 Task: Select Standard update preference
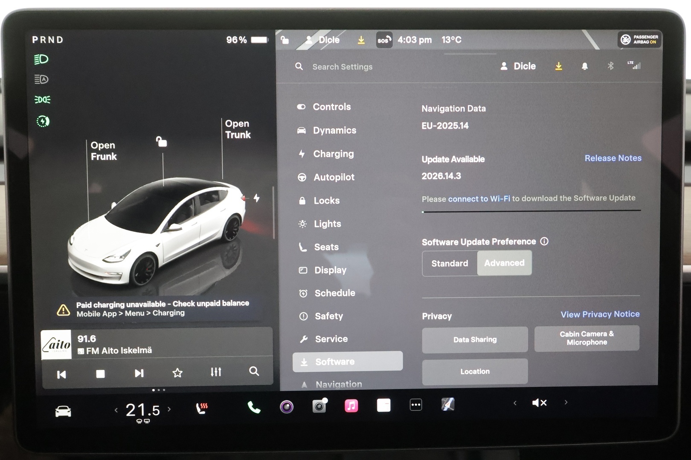coord(450,264)
